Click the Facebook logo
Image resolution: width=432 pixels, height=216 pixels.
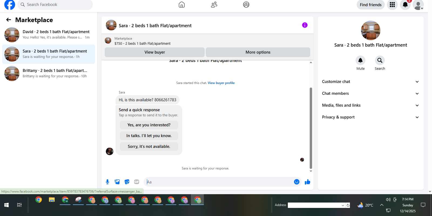(x=10, y=5)
